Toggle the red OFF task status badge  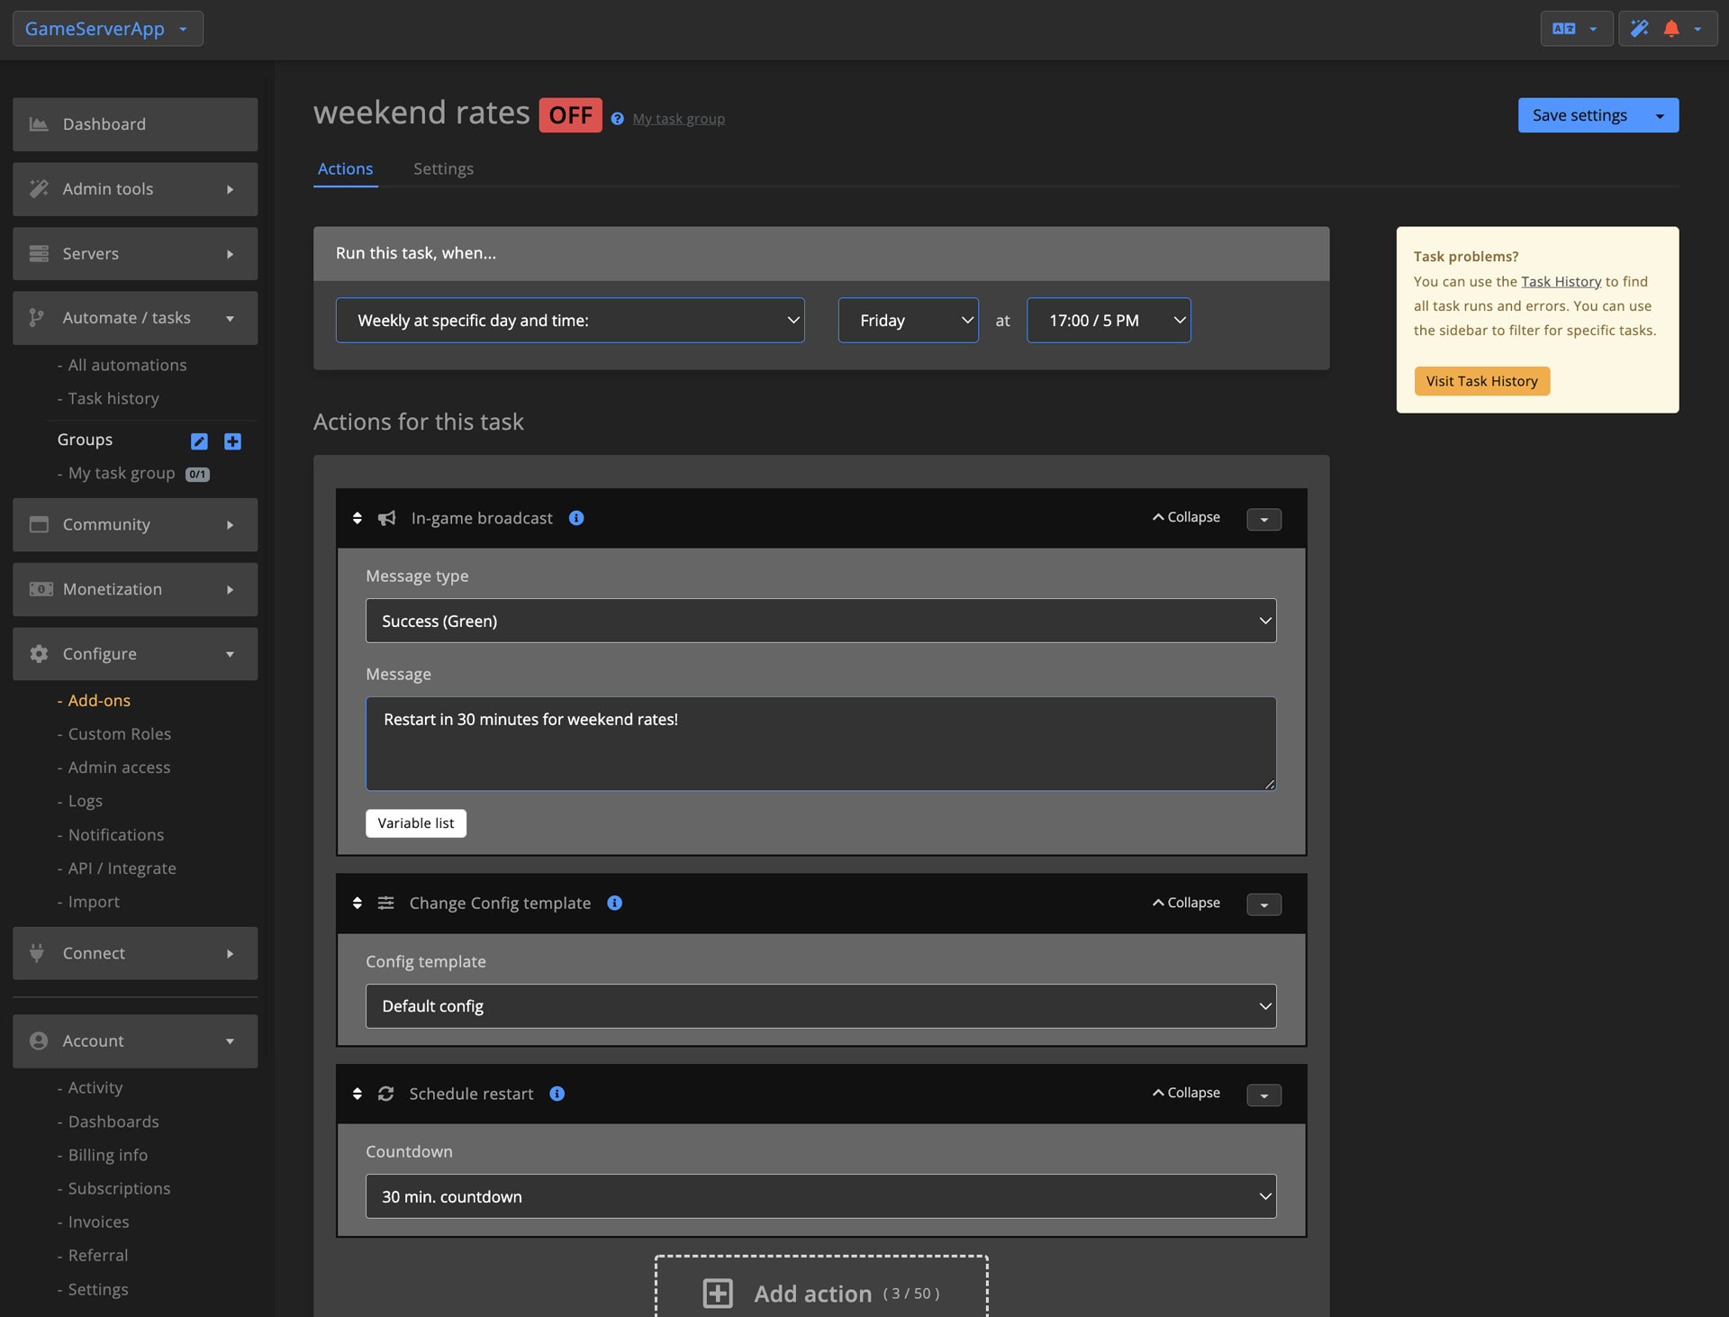coord(570,115)
